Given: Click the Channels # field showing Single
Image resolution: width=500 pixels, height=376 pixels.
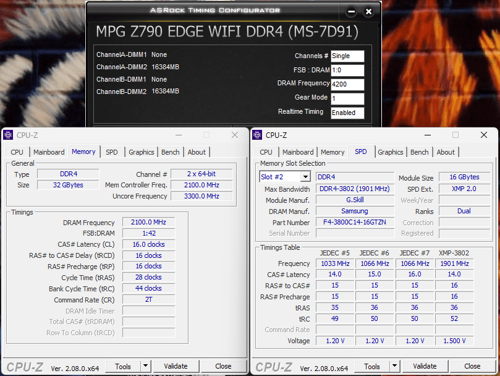Looking at the screenshot, I should click(347, 56).
